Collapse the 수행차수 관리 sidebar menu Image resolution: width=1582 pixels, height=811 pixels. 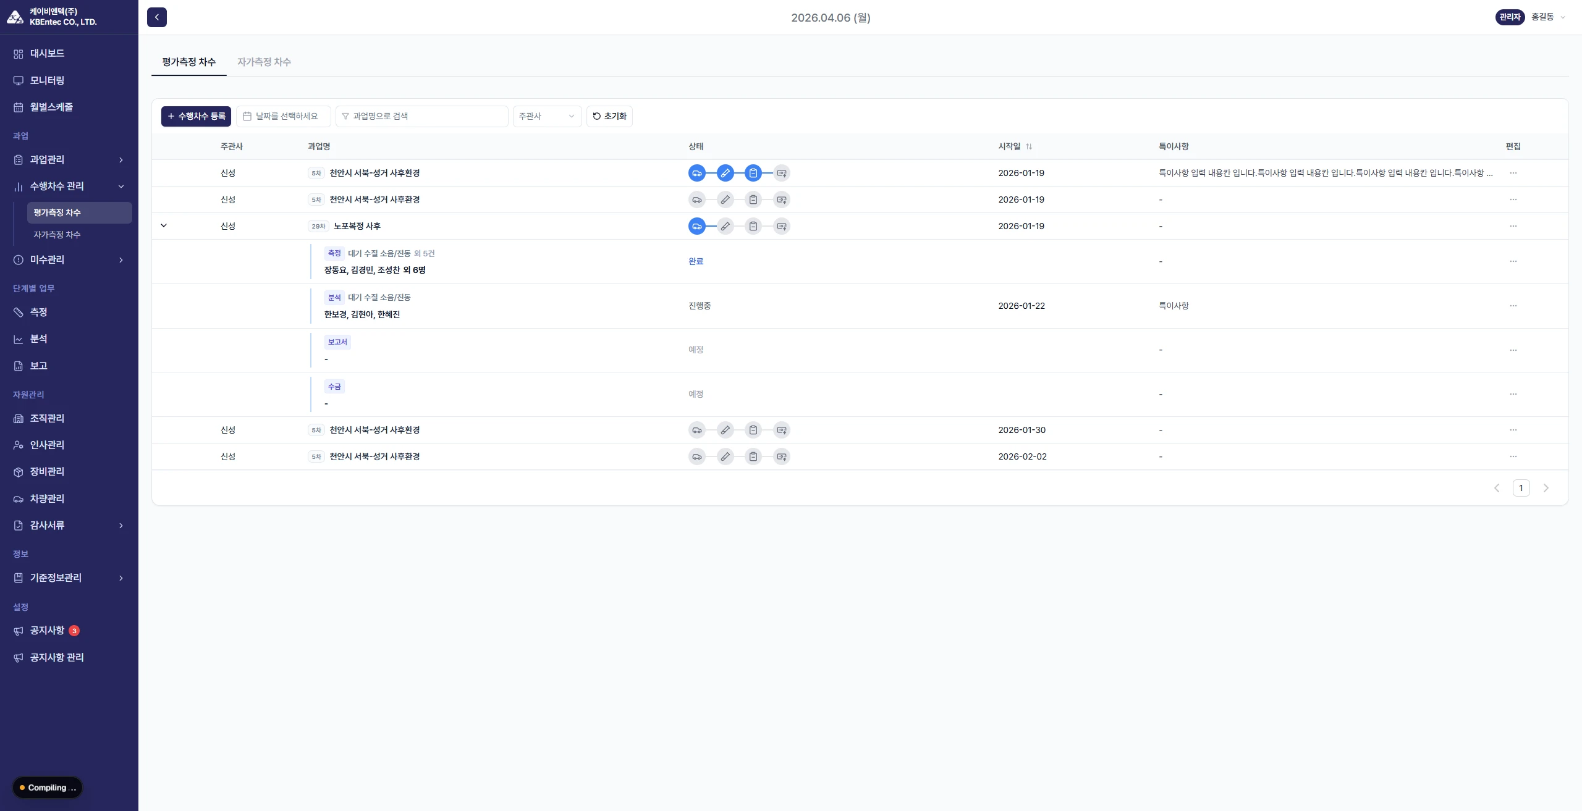click(69, 187)
